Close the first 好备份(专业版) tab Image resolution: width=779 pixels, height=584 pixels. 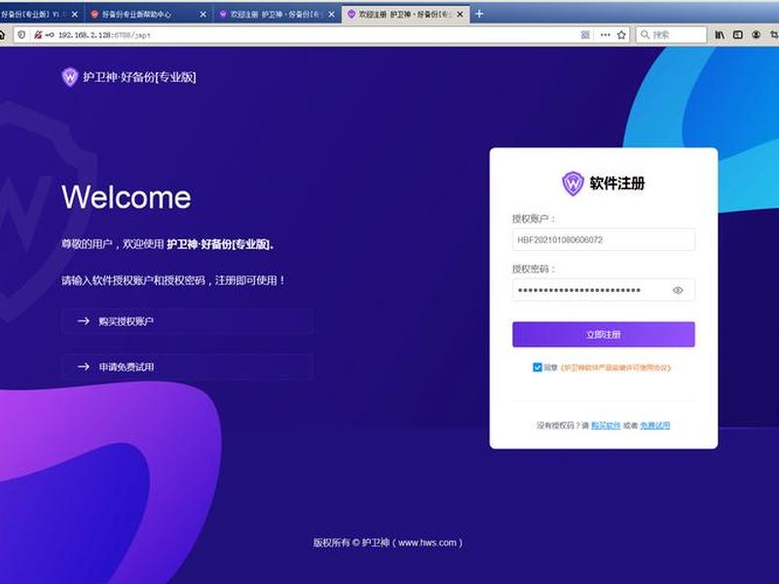(x=75, y=15)
